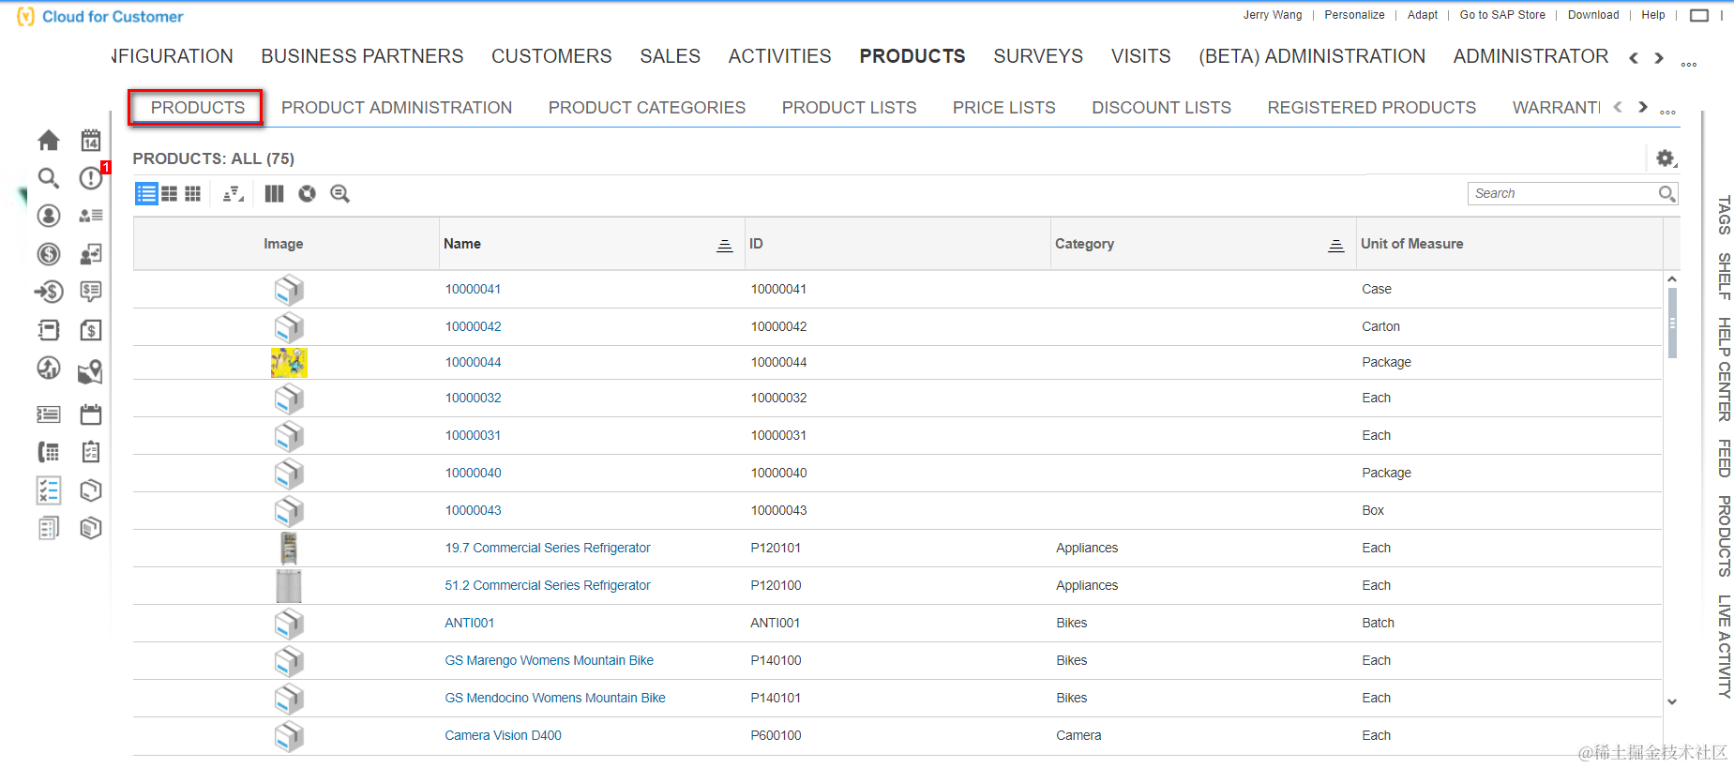Open the advanced search magnifier icon
Image resolution: width=1734 pixels, height=768 pixels.
340,194
